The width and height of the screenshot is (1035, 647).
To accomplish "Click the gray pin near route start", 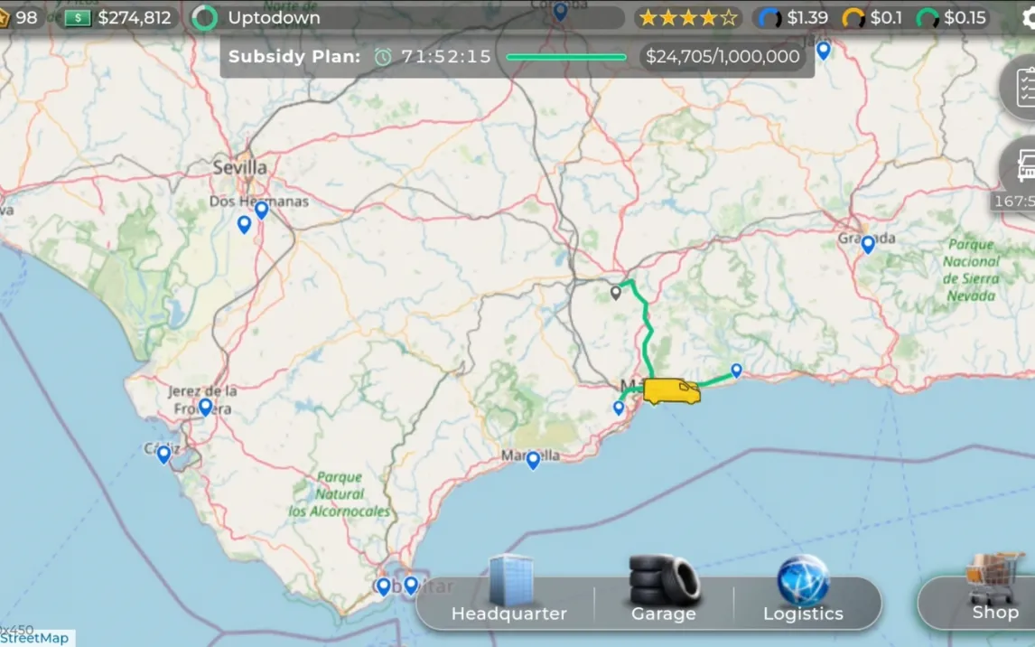I will pyautogui.click(x=616, y=292).
